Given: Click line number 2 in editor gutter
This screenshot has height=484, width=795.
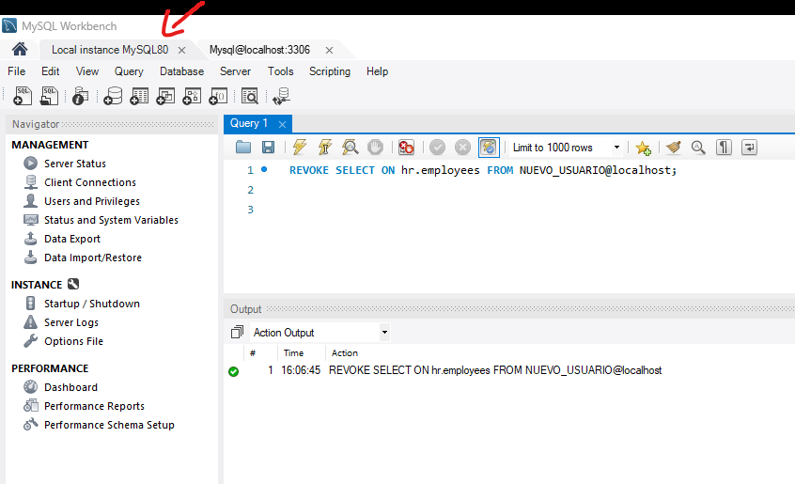Looking at the screenshot, I should click(250, 190).
